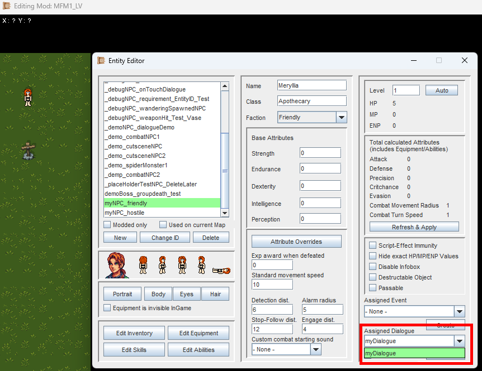Open the Faction dropdown
482x371 pixels.
[341, 117]
